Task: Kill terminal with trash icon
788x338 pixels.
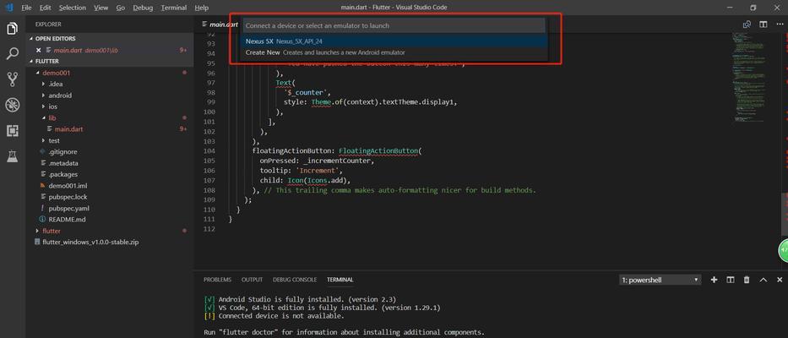Action: tap(747, 280)
